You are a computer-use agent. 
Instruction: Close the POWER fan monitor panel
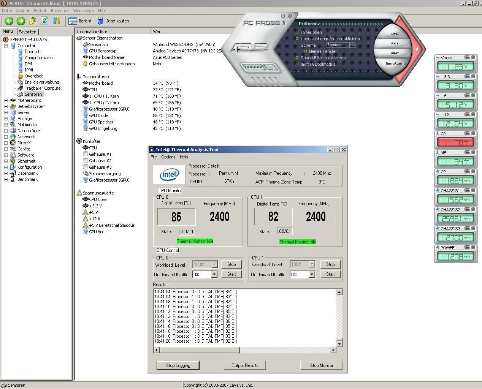pos(473,247)
